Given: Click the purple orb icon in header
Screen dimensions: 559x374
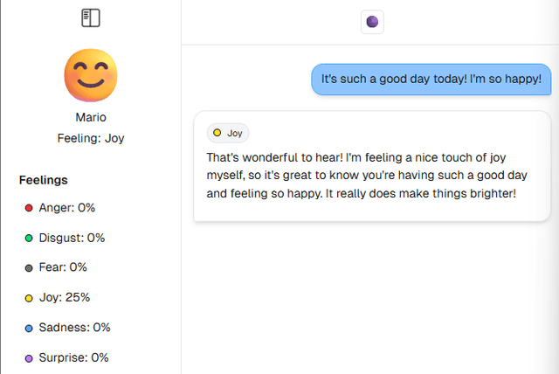Looking at the screenshot, I should coord(372,22).
